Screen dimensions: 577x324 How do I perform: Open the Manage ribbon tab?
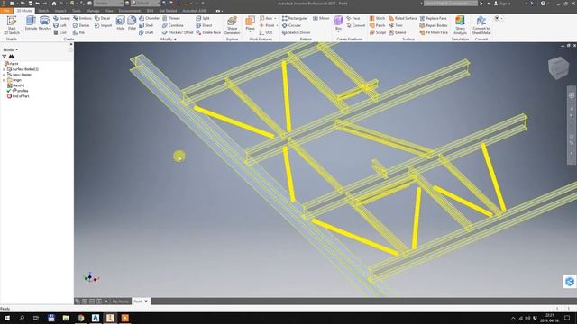pyautogui.click(x=93, y=11)
